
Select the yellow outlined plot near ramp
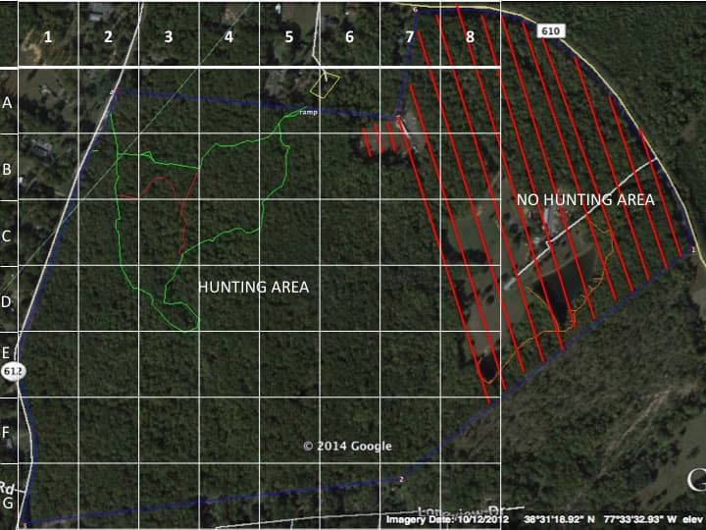coord(325,85)
